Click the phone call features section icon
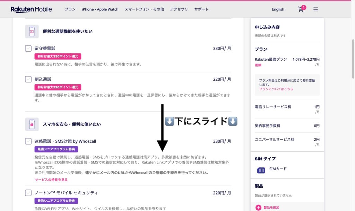355x211 pixels. click(32, 32)
